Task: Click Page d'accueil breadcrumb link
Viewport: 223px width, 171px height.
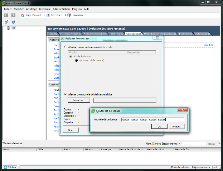Action: (x=33, y=15)
